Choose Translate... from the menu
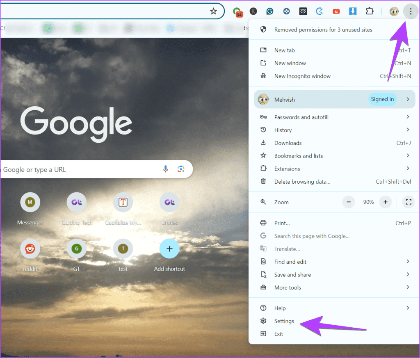This screenshot has width=420, height=358. coord(334,249)
